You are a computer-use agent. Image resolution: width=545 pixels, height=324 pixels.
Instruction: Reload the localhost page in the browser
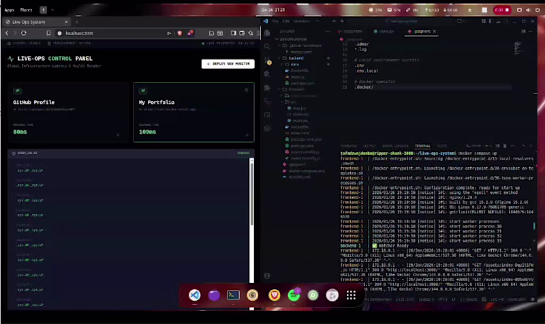pos(24,33)
